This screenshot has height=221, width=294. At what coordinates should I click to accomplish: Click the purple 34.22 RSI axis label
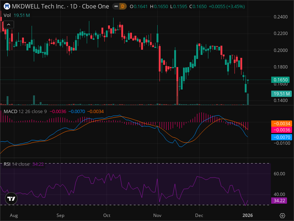pyautogui.click(x=279, y=200)
